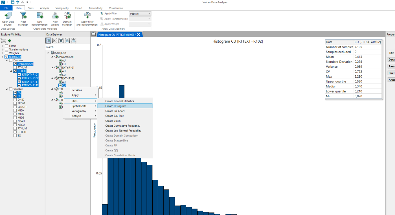Click the Search field in Data Explorer
Image resolution: width=395 pixels, height=215 pixels.
(68, 47)
